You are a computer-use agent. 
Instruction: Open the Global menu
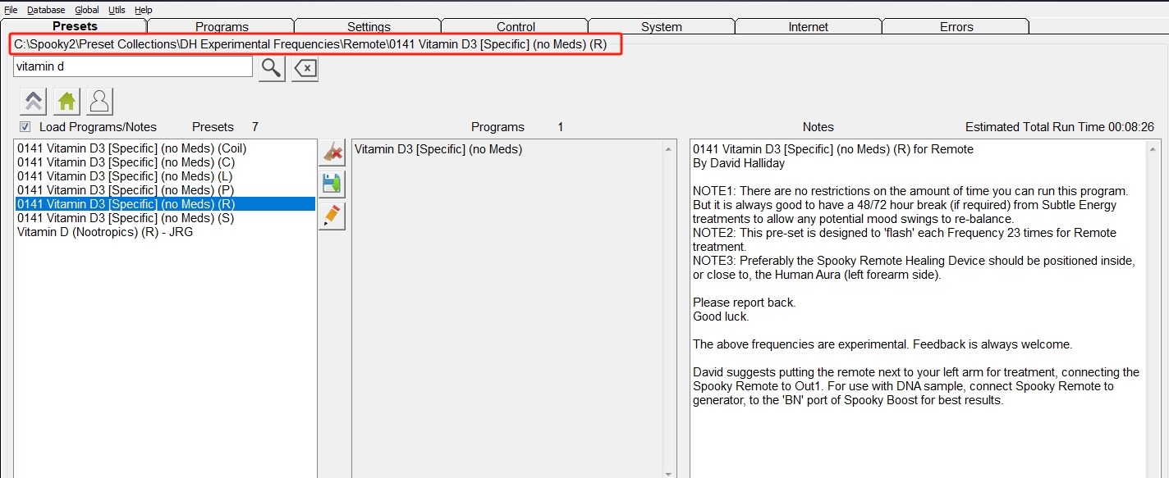pyautogui.click(x=87, y=10)
